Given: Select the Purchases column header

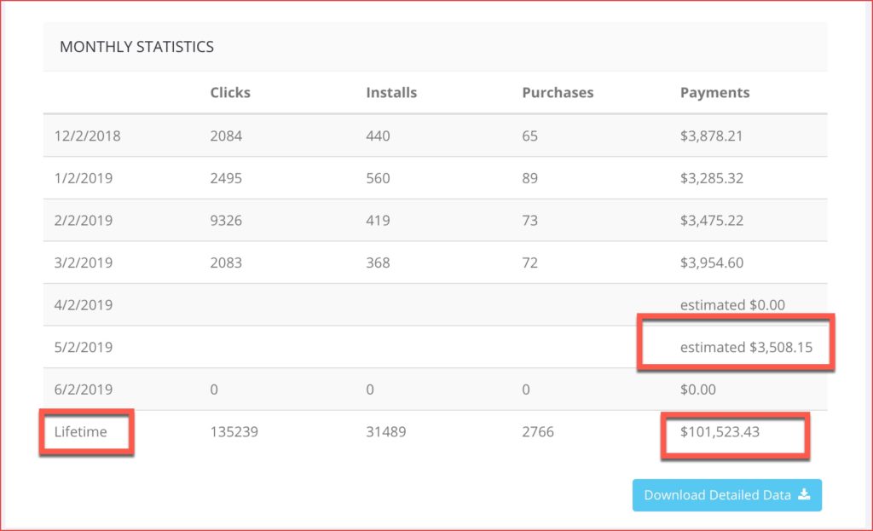Looking at the screenshot, I should (x=558, y=92).
